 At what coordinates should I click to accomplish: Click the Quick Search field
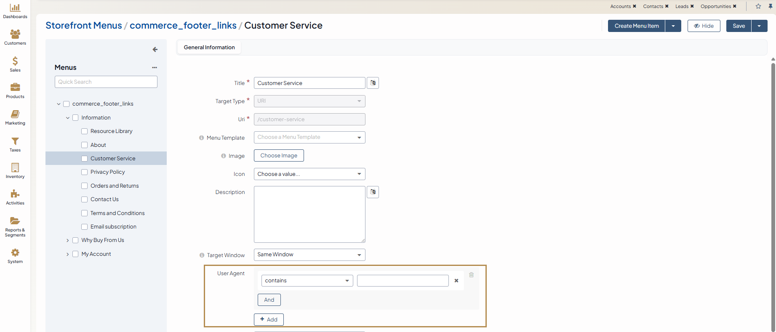point(106,82)
